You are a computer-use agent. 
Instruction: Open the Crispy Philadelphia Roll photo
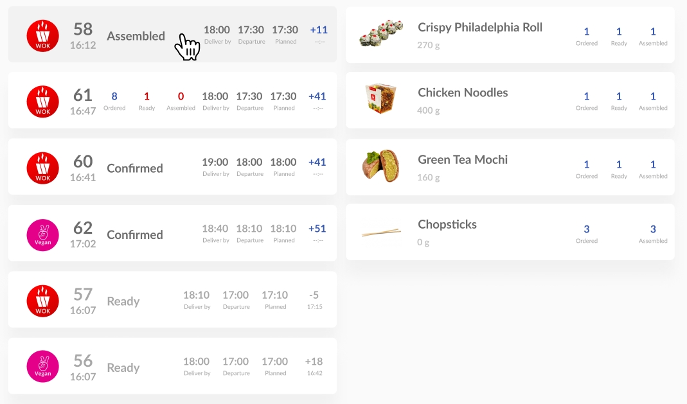tap(381, 33)
